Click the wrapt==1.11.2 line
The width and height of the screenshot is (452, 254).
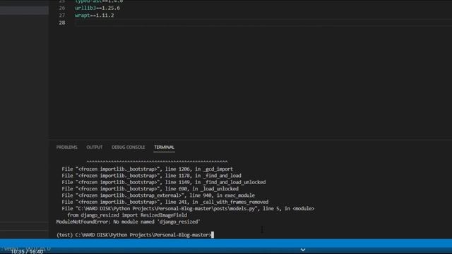click(95, 16)
